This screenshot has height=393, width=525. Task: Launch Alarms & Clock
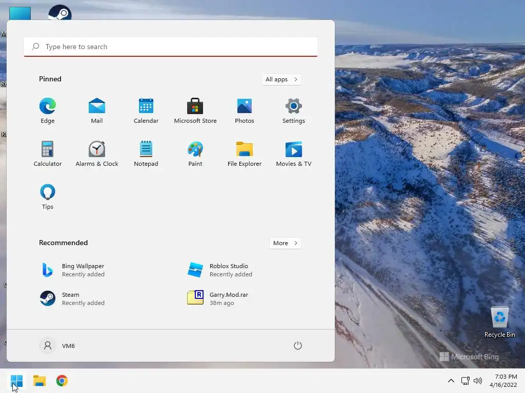97,154
